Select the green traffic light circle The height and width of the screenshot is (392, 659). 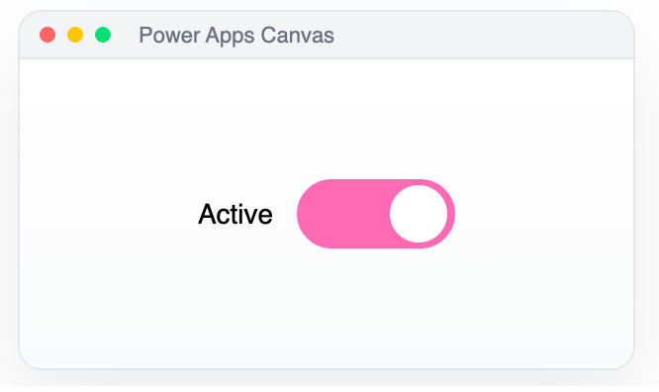click(103, 35)
